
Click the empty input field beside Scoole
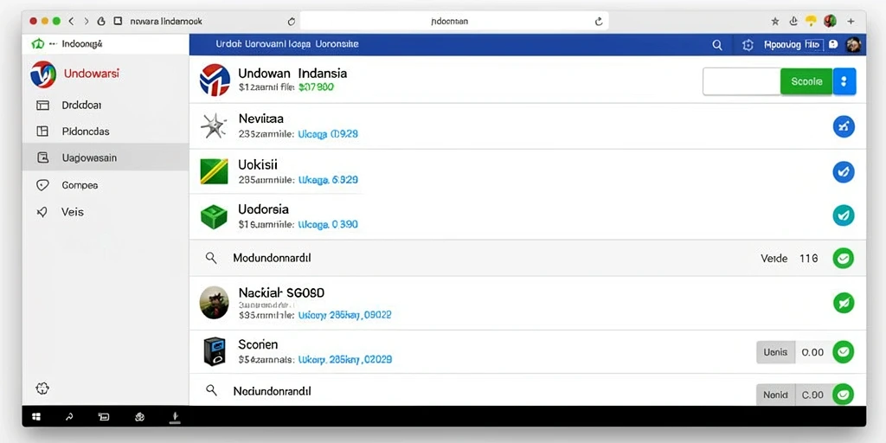pos(742,81)
